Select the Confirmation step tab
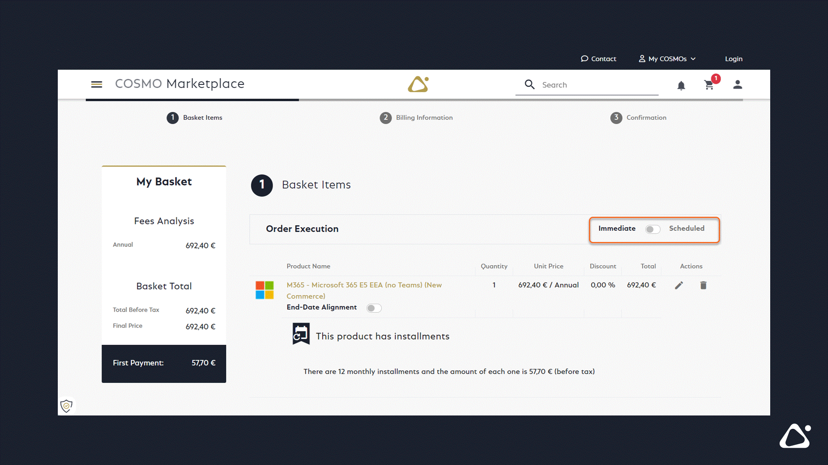The height and width of the screenshot is (465, 828). (x=639, y=118)
